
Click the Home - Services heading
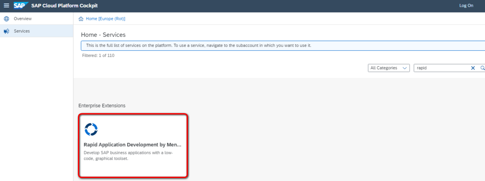point(103,35)
